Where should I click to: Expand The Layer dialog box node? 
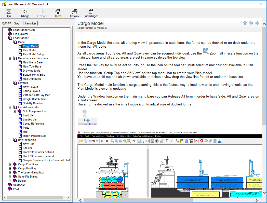tap(10, 172)
